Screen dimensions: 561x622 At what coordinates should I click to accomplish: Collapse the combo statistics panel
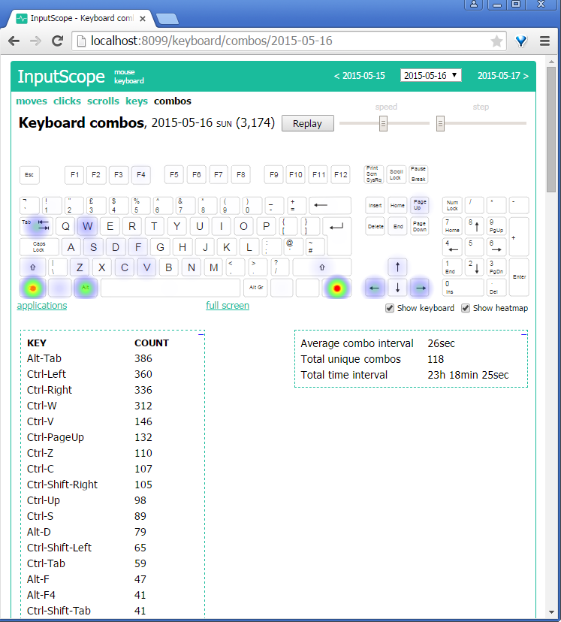click(x=523, y=334)
